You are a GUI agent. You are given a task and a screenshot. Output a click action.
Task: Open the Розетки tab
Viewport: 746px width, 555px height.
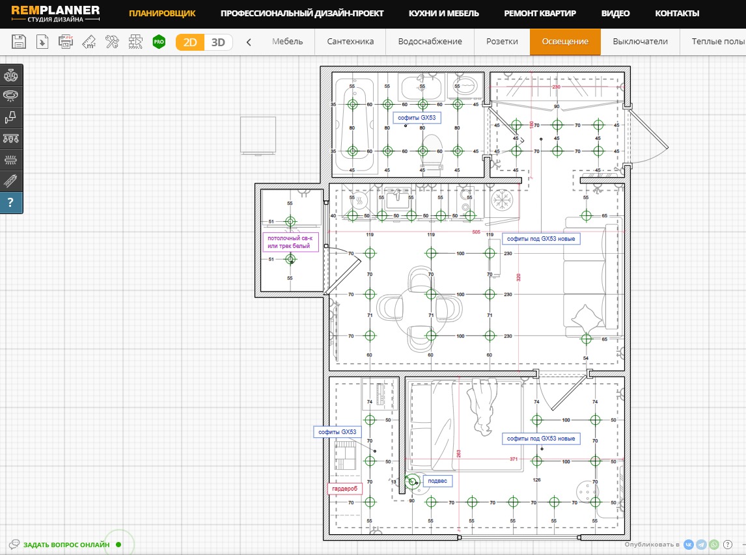[x=502, y=42]
